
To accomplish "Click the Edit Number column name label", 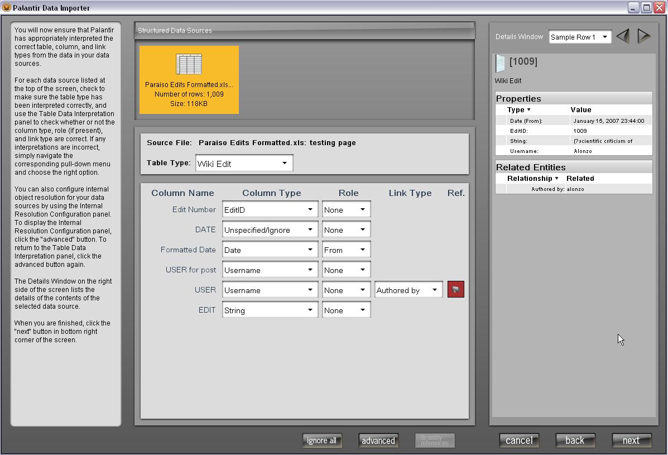I will [194, 209].
